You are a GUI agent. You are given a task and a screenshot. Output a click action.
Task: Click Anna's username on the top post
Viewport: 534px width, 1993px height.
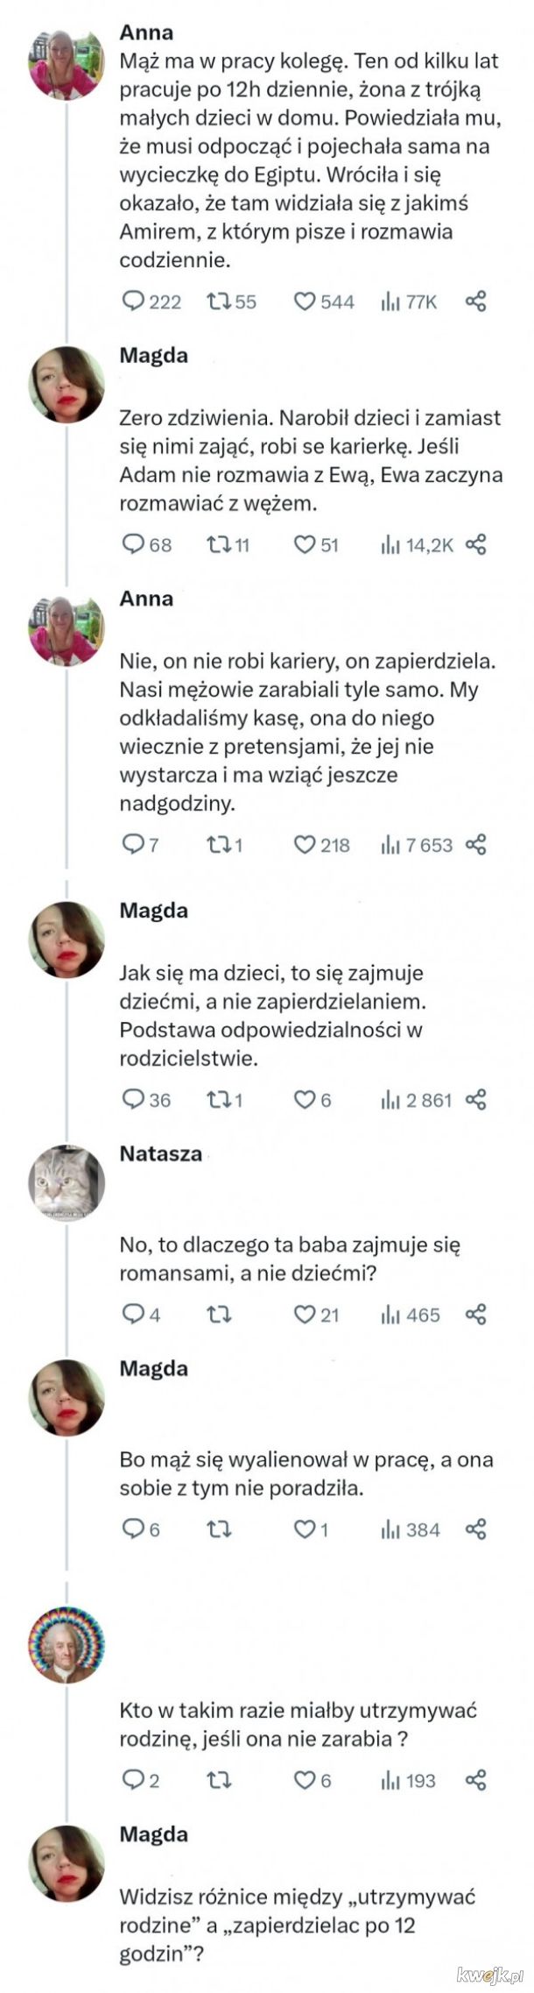pos(146,32)
